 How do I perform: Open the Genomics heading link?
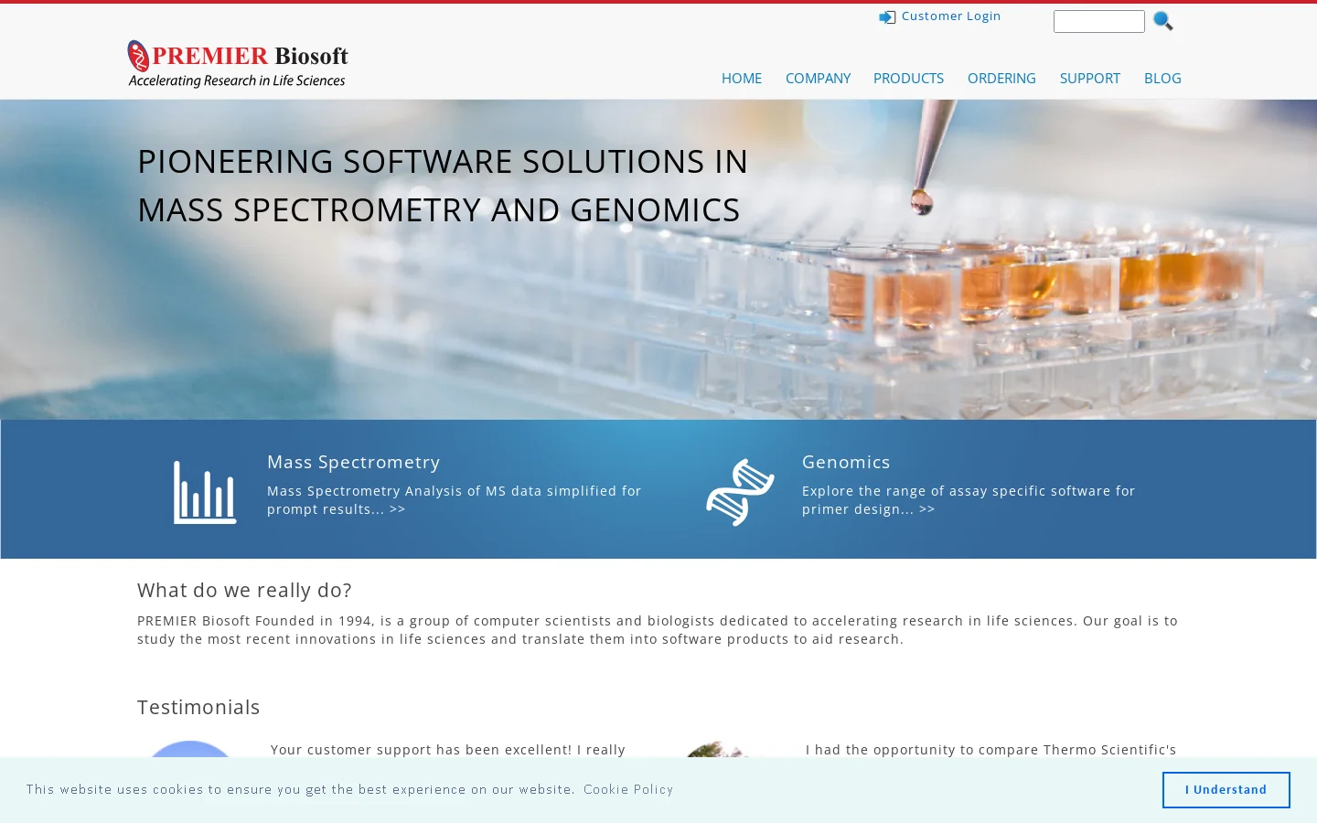tap(846, 463)
